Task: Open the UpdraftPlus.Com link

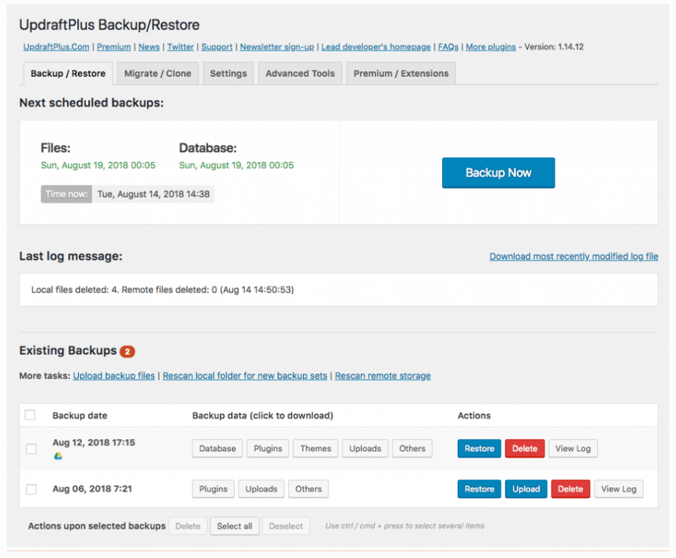Action: (56, 47)
